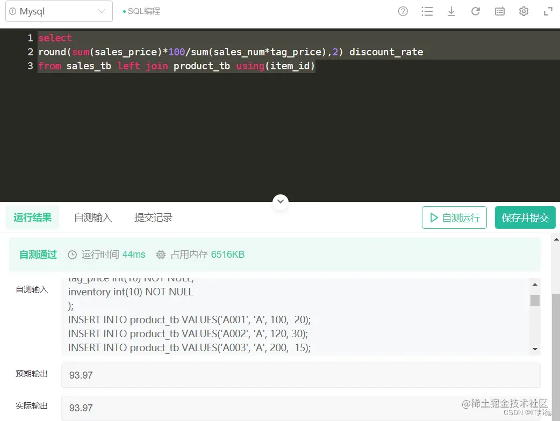Open the keyboard shortcuts icon
Screen dimensions: 560x421
tap(500, 11)
